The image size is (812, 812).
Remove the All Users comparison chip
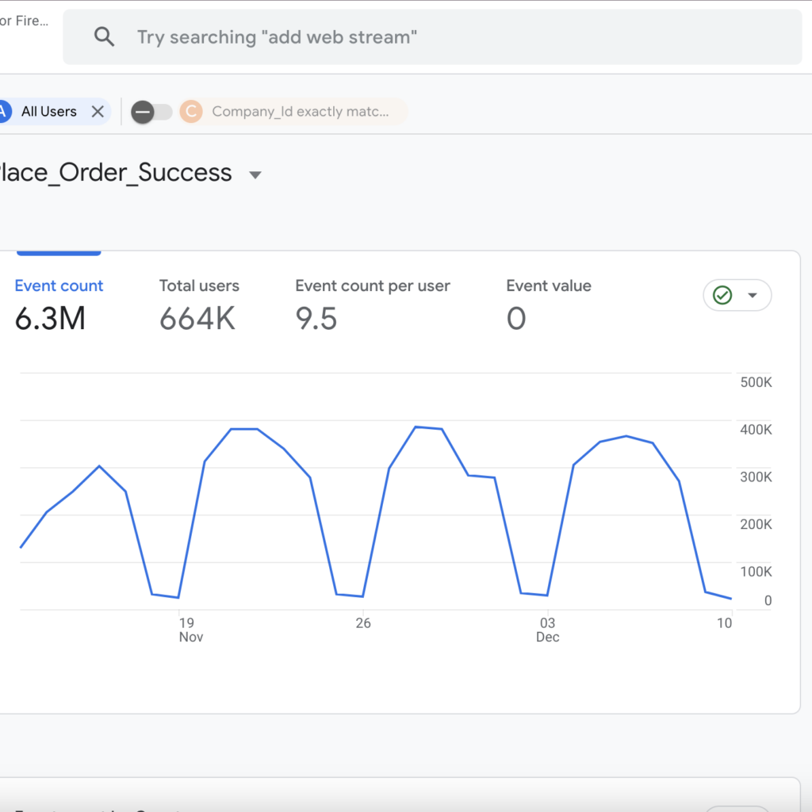click(x=98, y=111)
